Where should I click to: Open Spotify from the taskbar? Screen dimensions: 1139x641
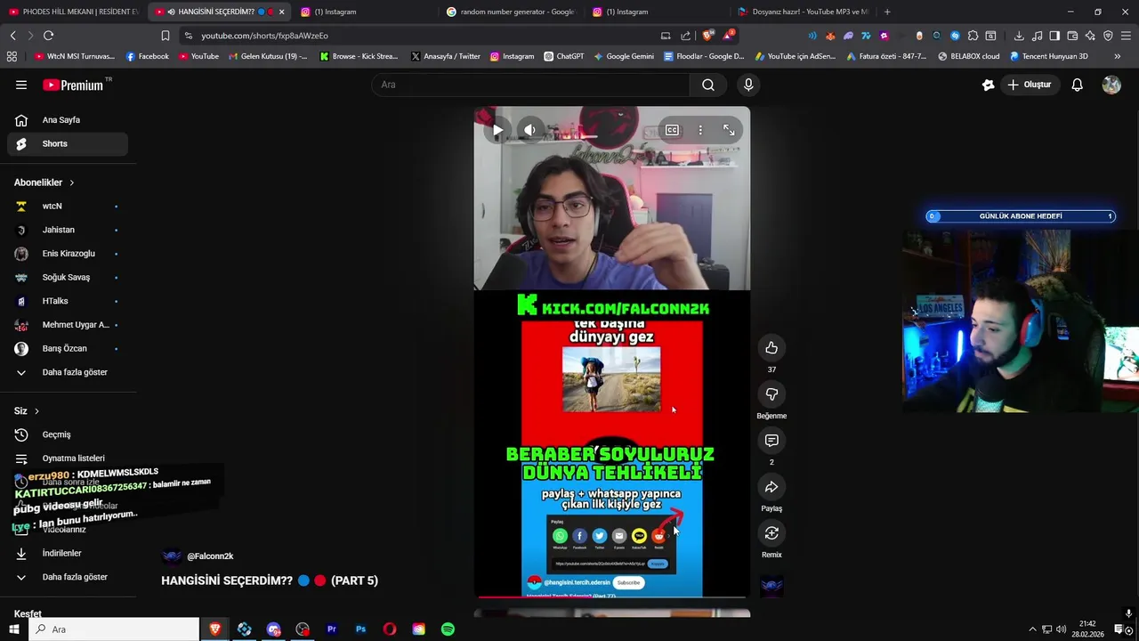pyautogui.click(x=448, y=629)
